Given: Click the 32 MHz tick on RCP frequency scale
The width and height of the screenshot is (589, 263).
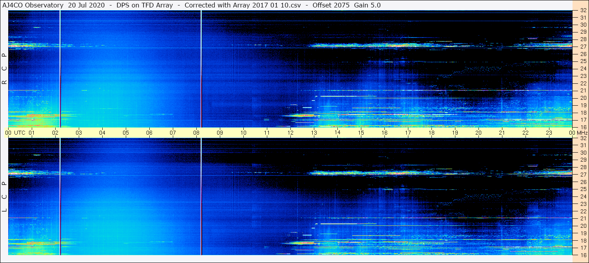Looking at the screenshot, I should [x=583, y=10].
